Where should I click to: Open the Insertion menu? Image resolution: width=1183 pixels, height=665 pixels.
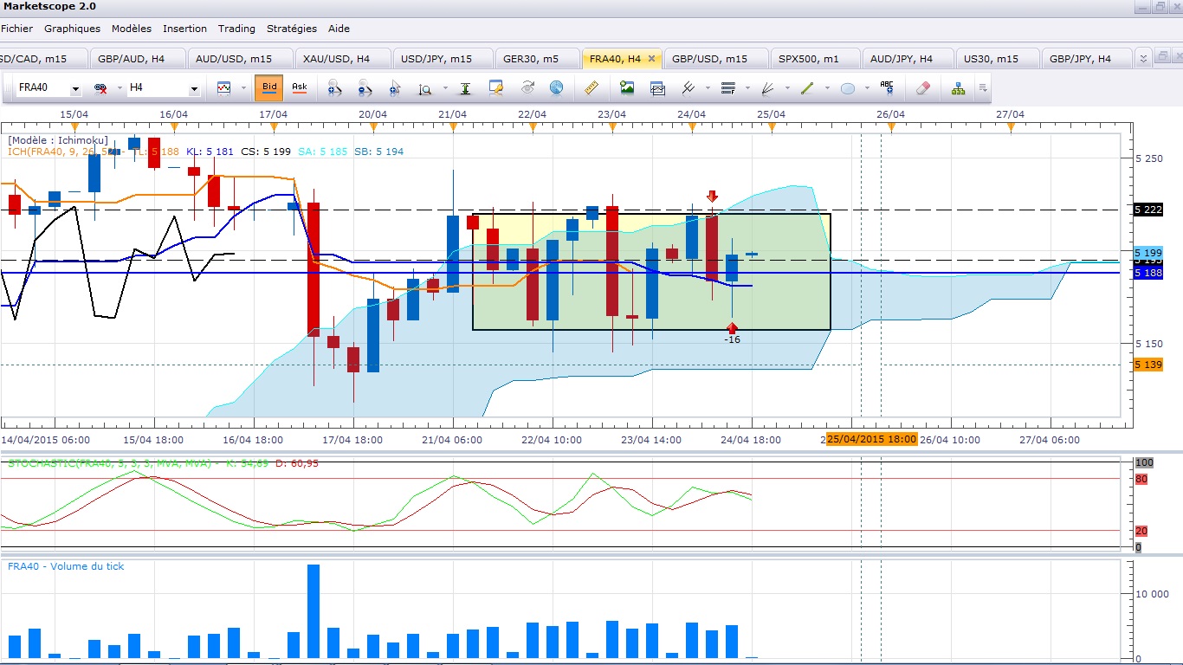pos(184,29)
